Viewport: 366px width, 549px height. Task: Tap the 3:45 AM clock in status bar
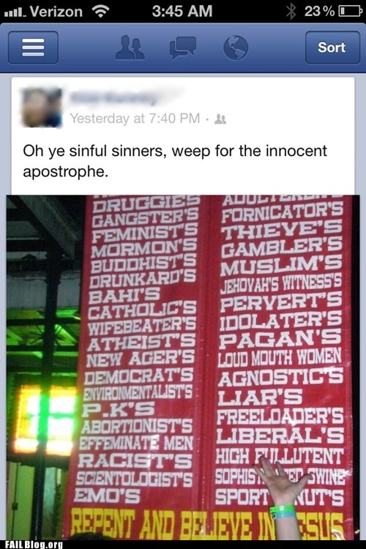coord(182,11)
